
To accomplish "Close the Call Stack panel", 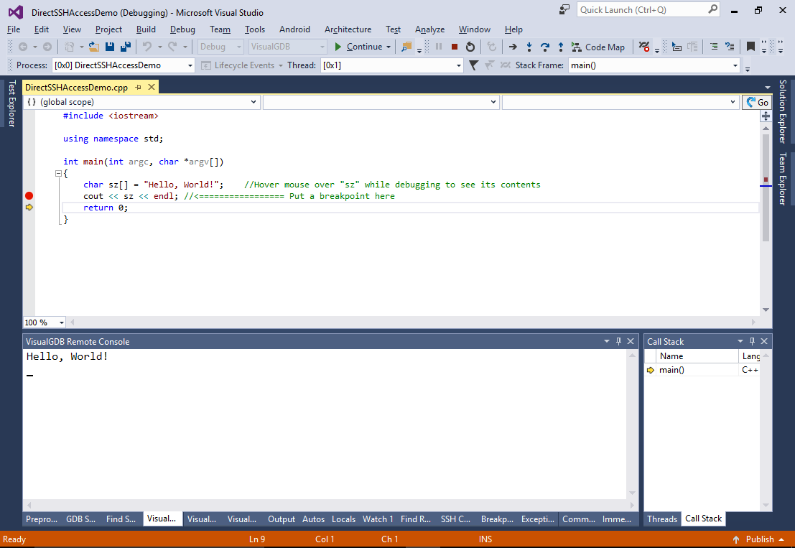I will pos(765,341).
